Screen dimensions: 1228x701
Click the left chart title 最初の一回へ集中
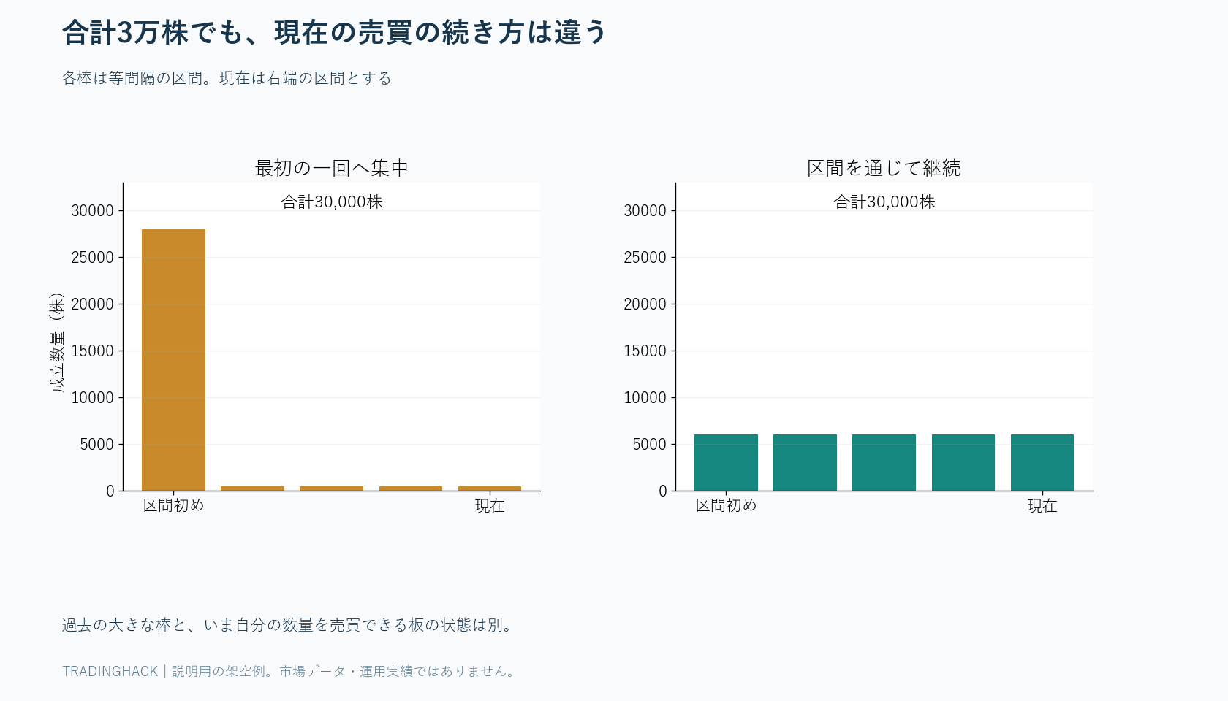point(332,168)
